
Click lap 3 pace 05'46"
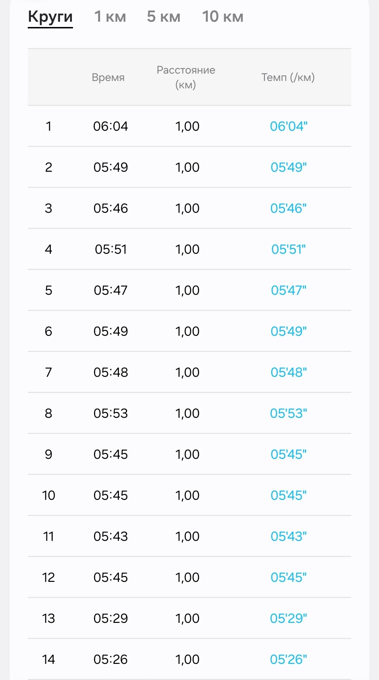click(288, 208)
